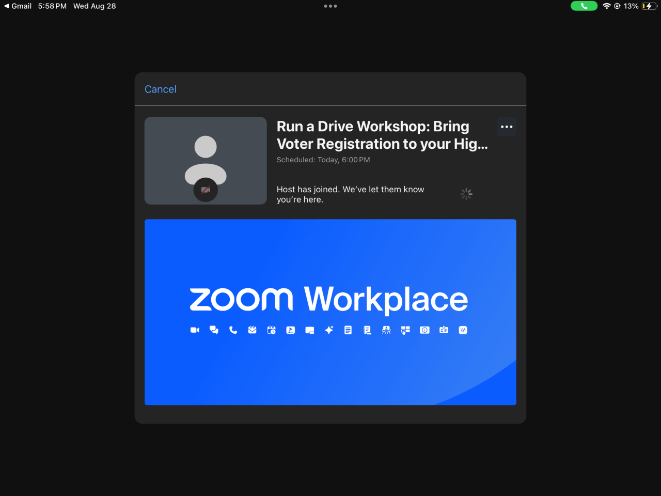Tap the self video preview avatar

(x=206, y=161)
